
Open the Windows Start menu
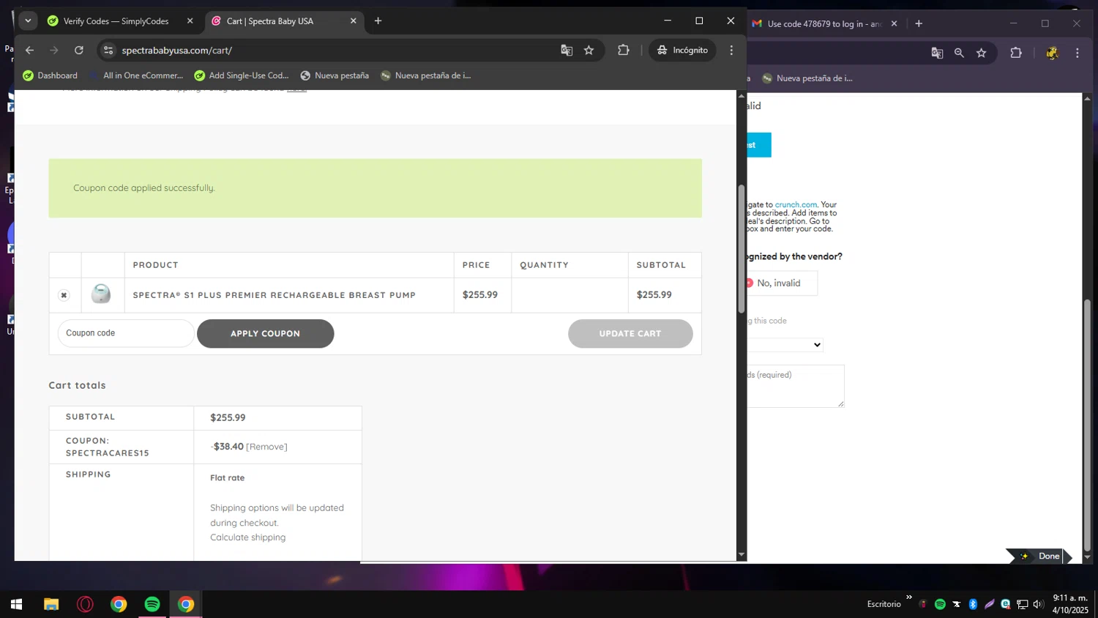[16, 604]
